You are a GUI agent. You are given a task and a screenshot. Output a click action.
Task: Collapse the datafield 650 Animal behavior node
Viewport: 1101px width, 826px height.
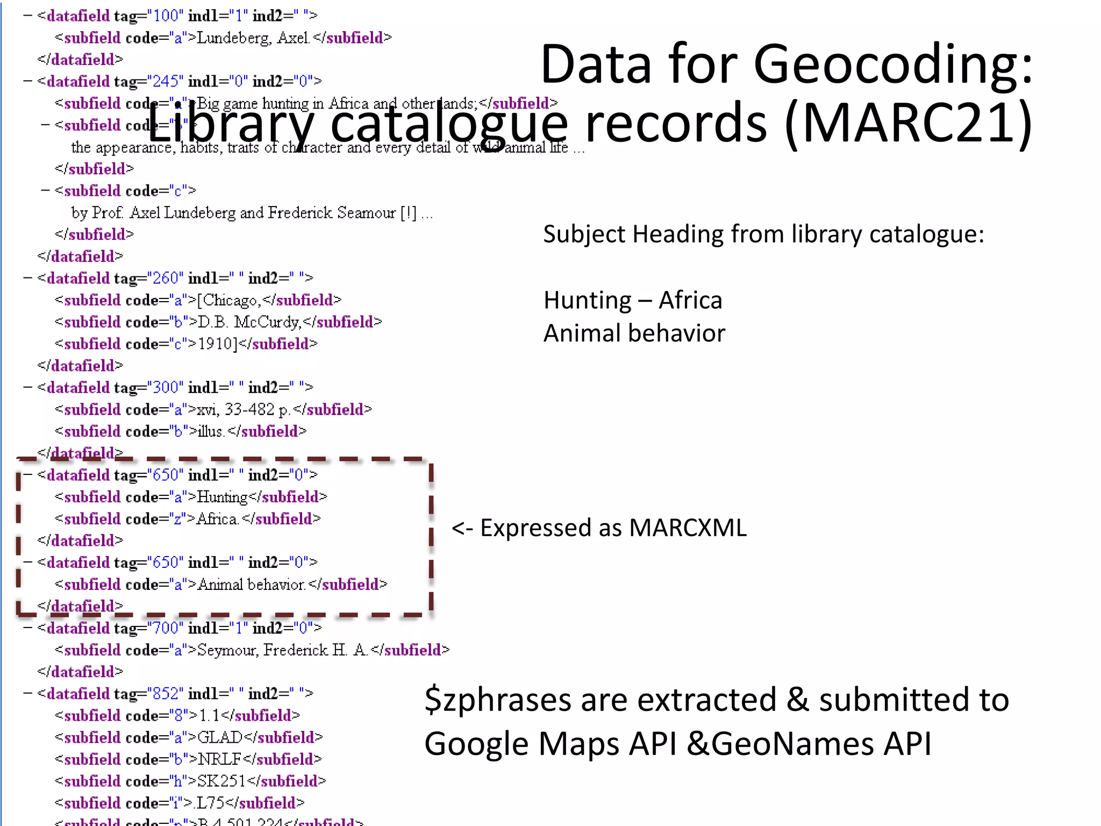[28, 562]
